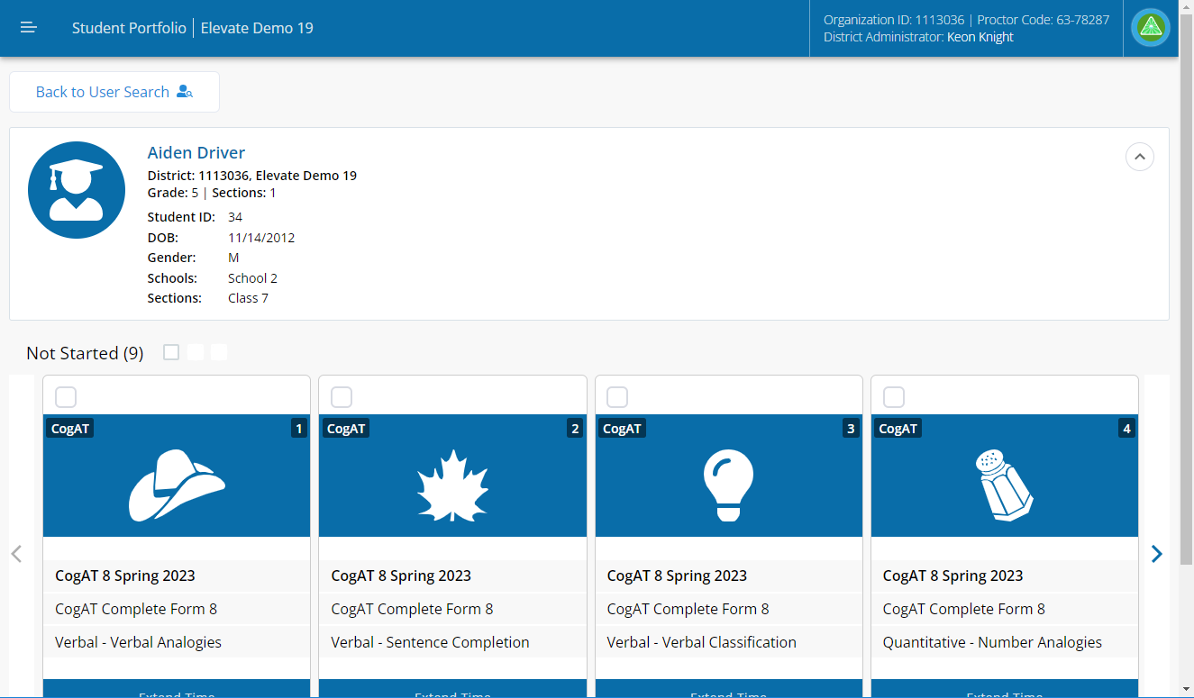Click the number 3 badge on third card
This screenshot has height=698, width=1194.
(x=851, y=429)
